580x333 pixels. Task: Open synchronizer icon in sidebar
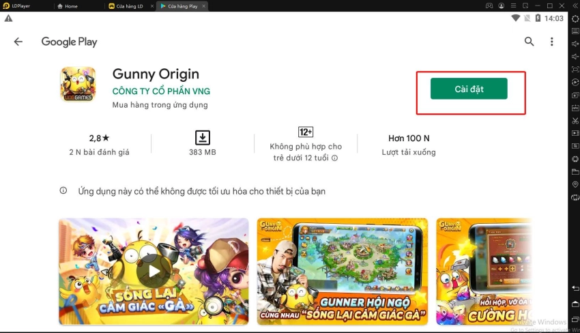(x=575, y=146)
